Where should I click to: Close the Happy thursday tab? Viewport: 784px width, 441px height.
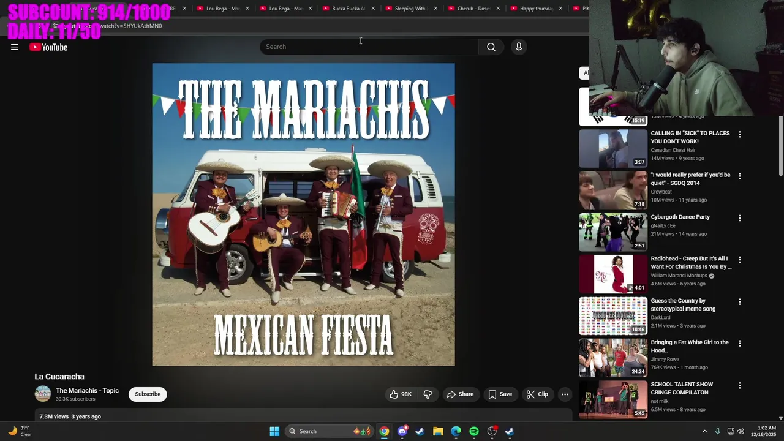pyautogui.click(x=560, y=9)
